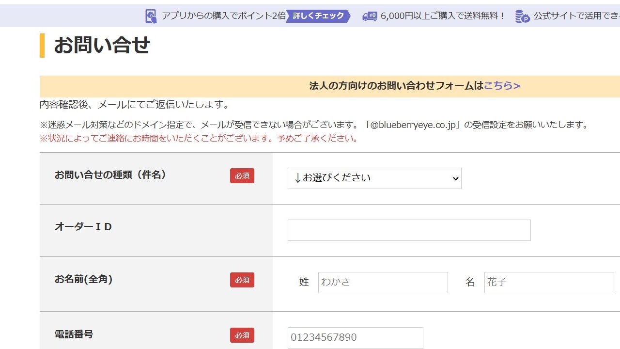Click the お名前(全角) row label

(x=83, y=279)
